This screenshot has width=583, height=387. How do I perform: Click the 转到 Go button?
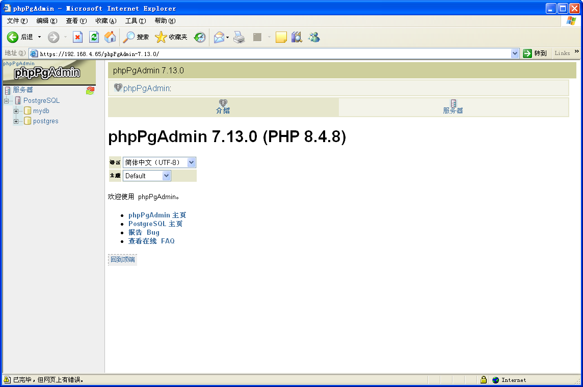(x=535, y=53)
